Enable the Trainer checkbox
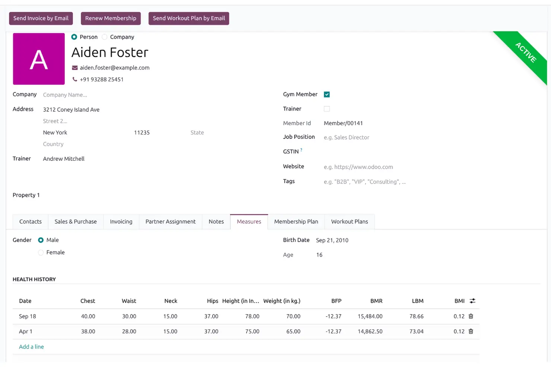 [327, 109]
